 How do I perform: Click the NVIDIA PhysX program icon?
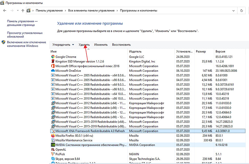tap(53, 145)
